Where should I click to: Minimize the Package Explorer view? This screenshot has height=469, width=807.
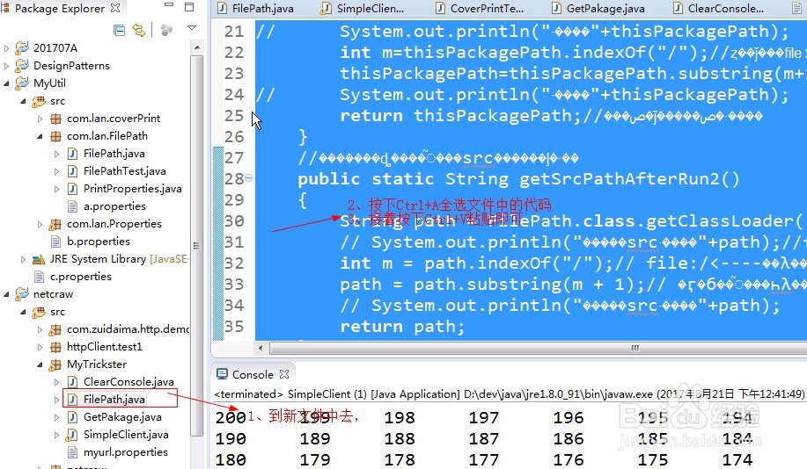[x=169, y=5]
